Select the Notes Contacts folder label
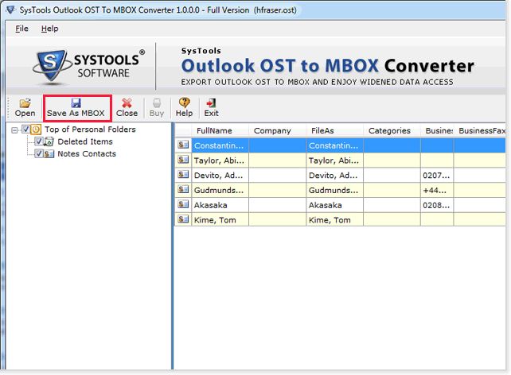Viewport: 511px width, 375px height. (x=87, y=153)
